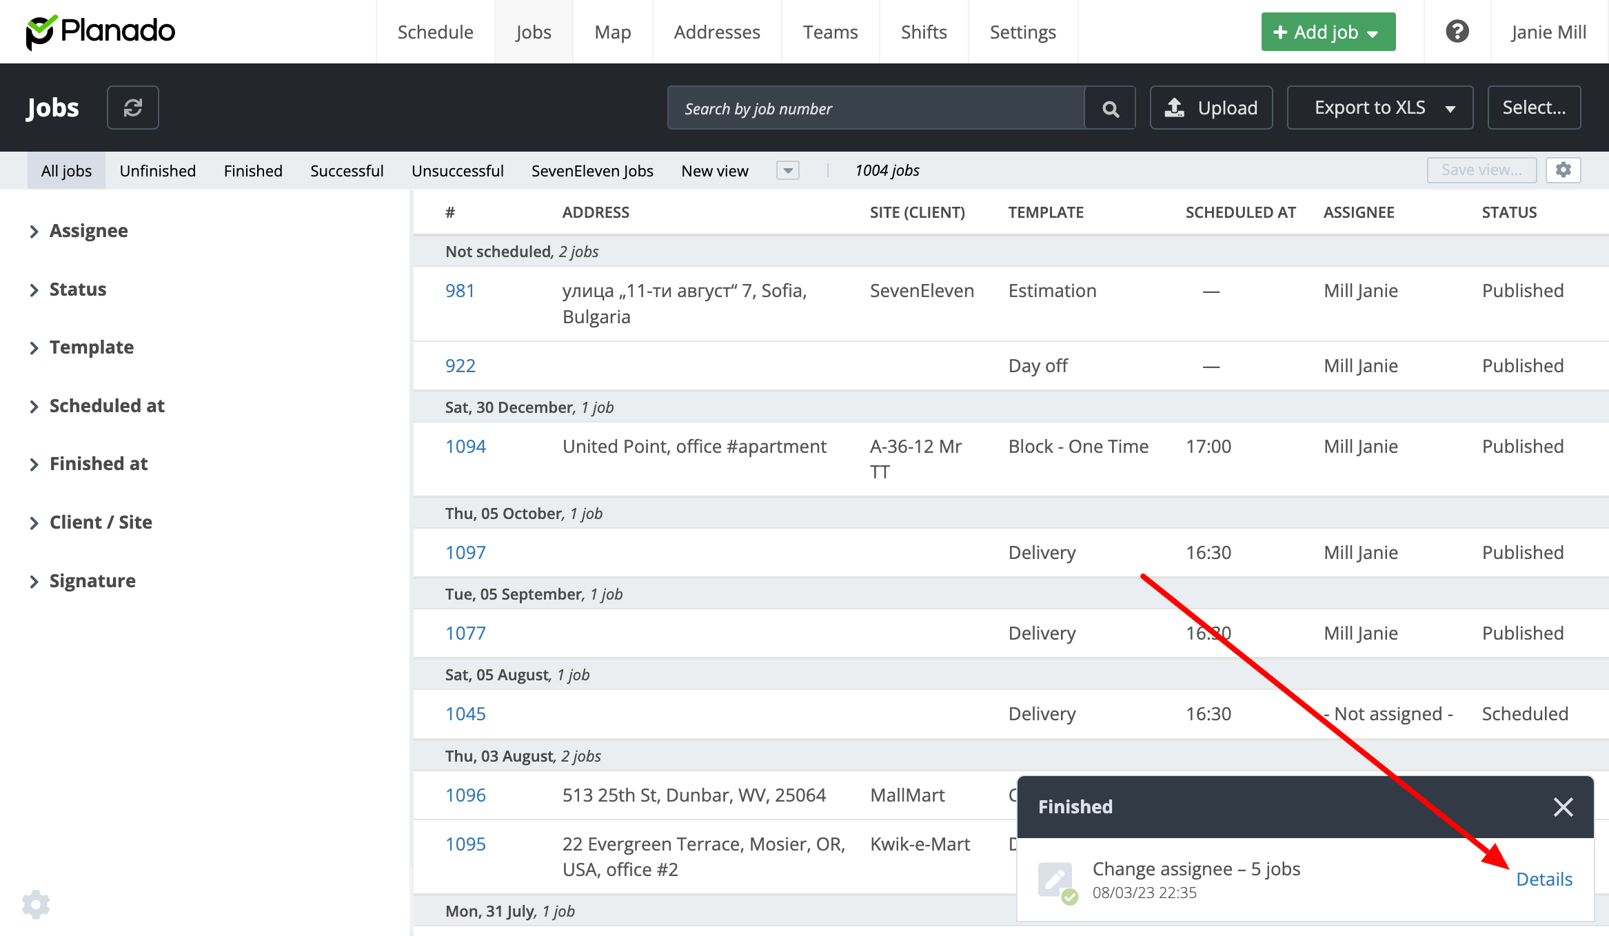This screenshot has width=1609, height=936.
Task: Click the Upload button
Action: tap(1211, 108)
